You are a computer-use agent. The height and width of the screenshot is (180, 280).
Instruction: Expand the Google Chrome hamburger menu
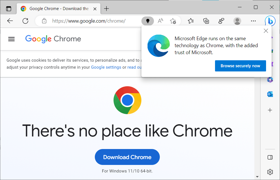tap(11, 39)
